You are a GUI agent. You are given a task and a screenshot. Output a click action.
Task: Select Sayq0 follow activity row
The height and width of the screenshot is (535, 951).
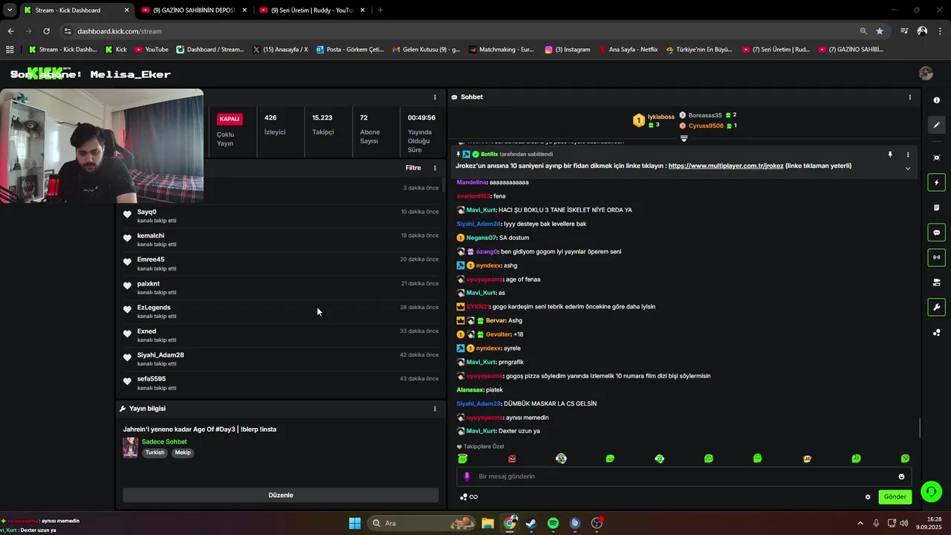[x=281, y=215]
